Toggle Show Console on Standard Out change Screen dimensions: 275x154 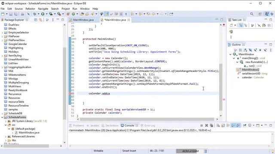[x=233, y=125]
